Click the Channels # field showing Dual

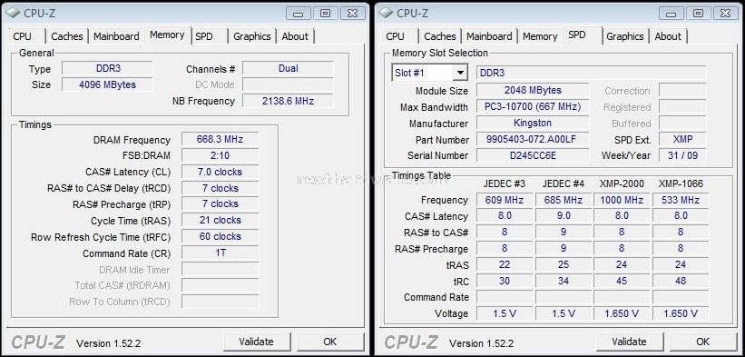coord(288,68)
